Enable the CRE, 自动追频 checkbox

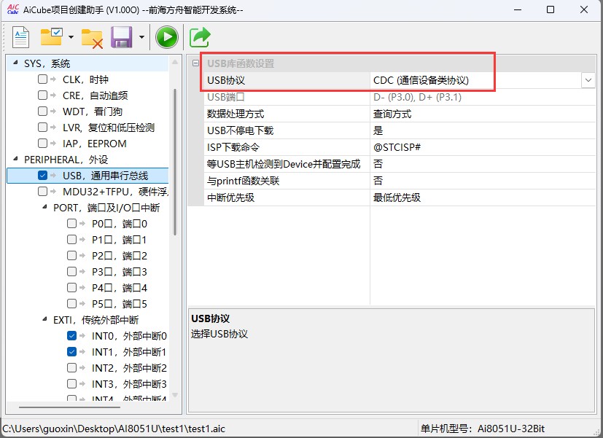tap(43, 95)
